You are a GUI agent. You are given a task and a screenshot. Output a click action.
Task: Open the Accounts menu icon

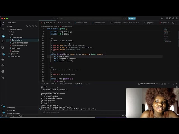point(3,106)
